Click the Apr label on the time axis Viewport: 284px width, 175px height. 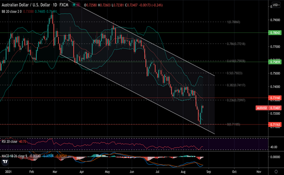[x=82, y=172]
